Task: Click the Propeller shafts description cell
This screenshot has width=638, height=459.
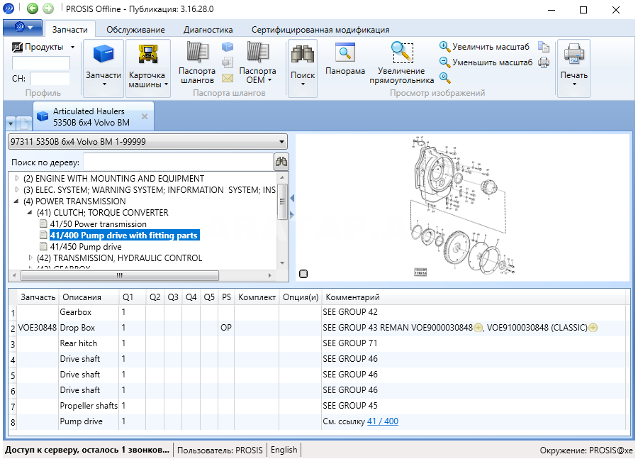Action: [x=89, y=406]
